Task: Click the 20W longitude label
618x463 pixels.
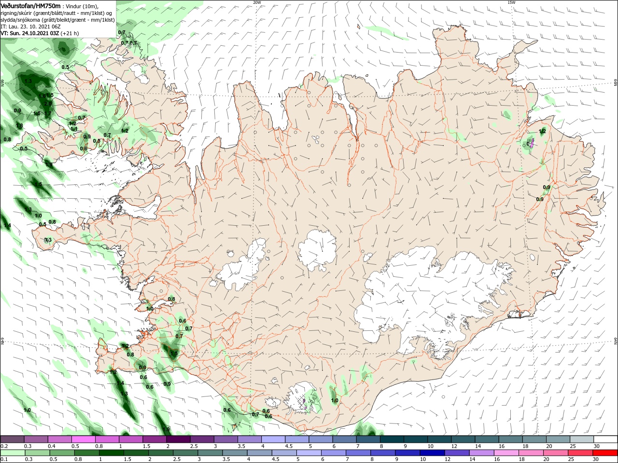Action: (257, 2)
